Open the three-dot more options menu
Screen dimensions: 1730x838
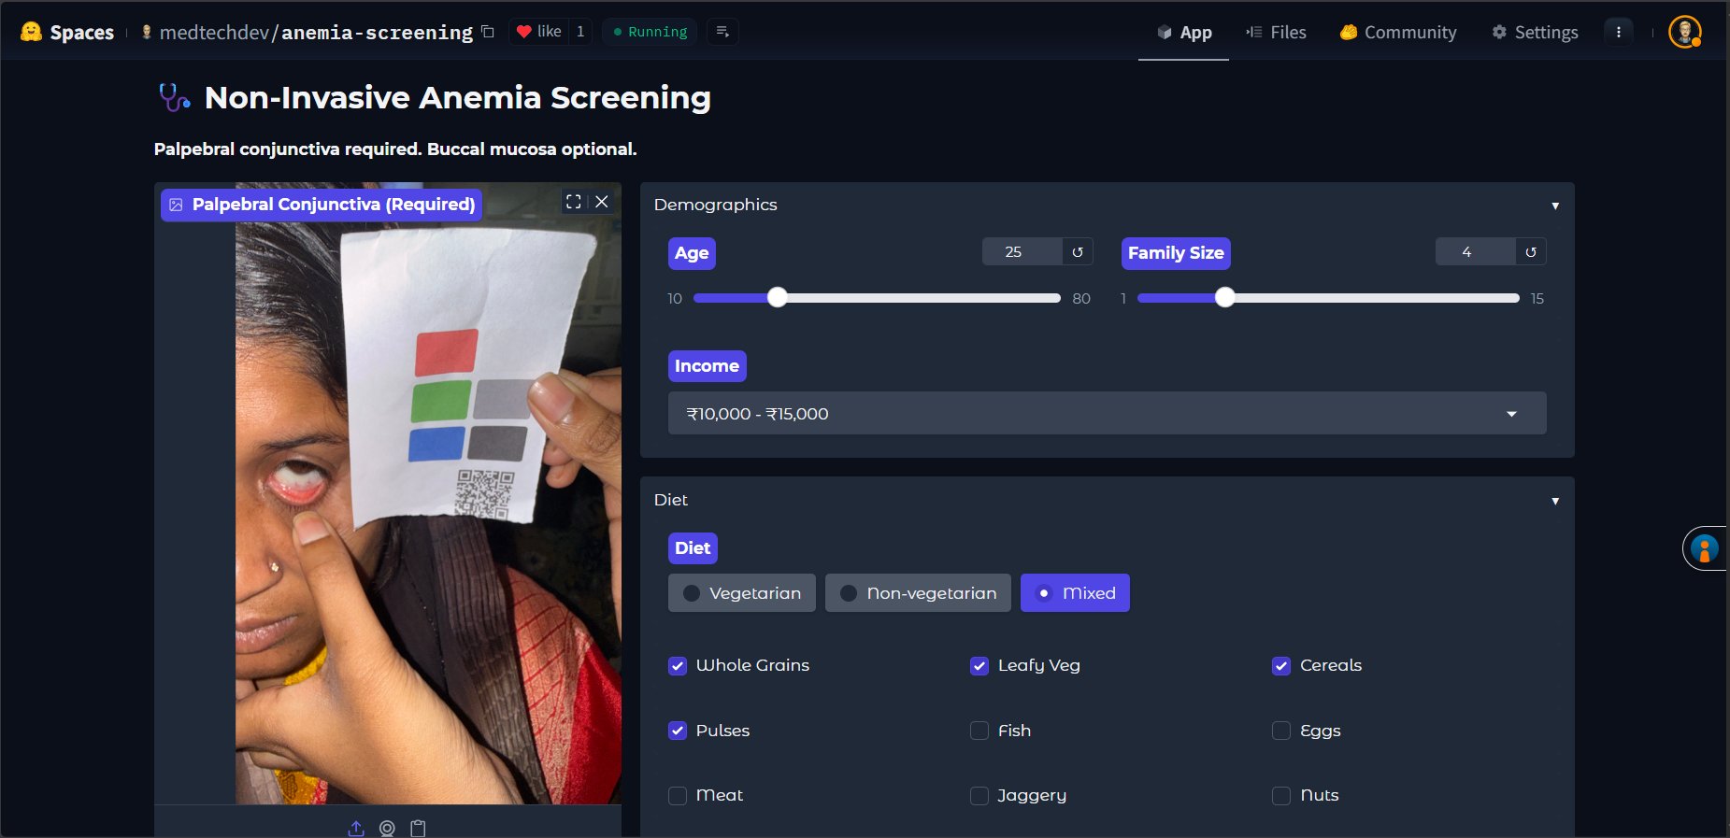pos(1619,32)
